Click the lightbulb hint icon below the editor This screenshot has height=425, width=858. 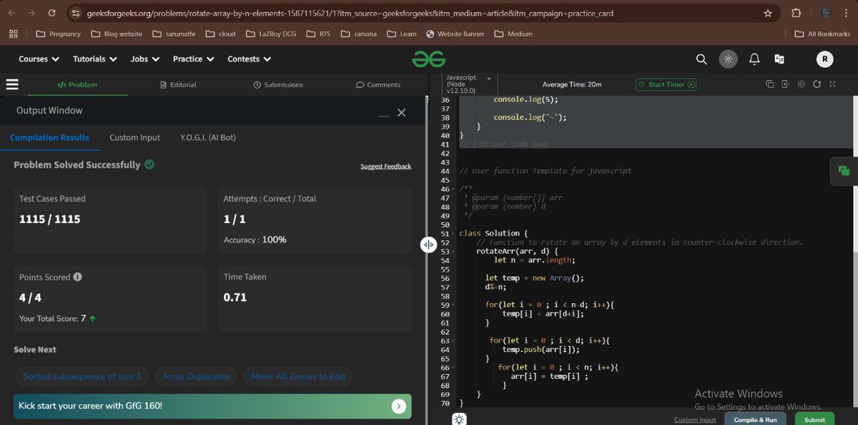459,419
